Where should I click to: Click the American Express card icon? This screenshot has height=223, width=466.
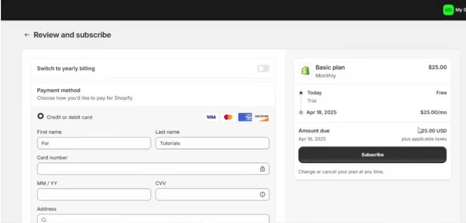click(245, 117)
